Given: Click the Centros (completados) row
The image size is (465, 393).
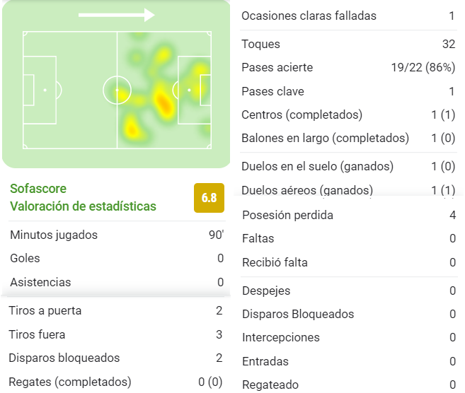Looking at the screenshot, I should [348, 115].
